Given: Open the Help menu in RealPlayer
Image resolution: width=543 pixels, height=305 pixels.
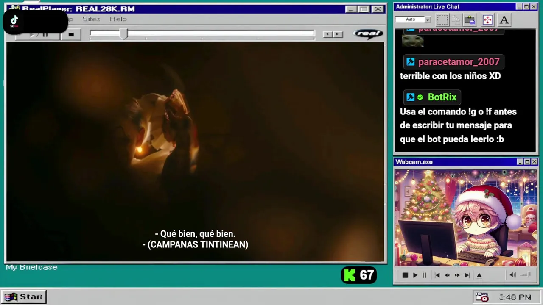Looking at the screenshot, I should tap(118, 19).
